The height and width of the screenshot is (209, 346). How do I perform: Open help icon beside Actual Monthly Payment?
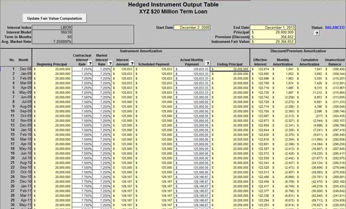point(208,64)
